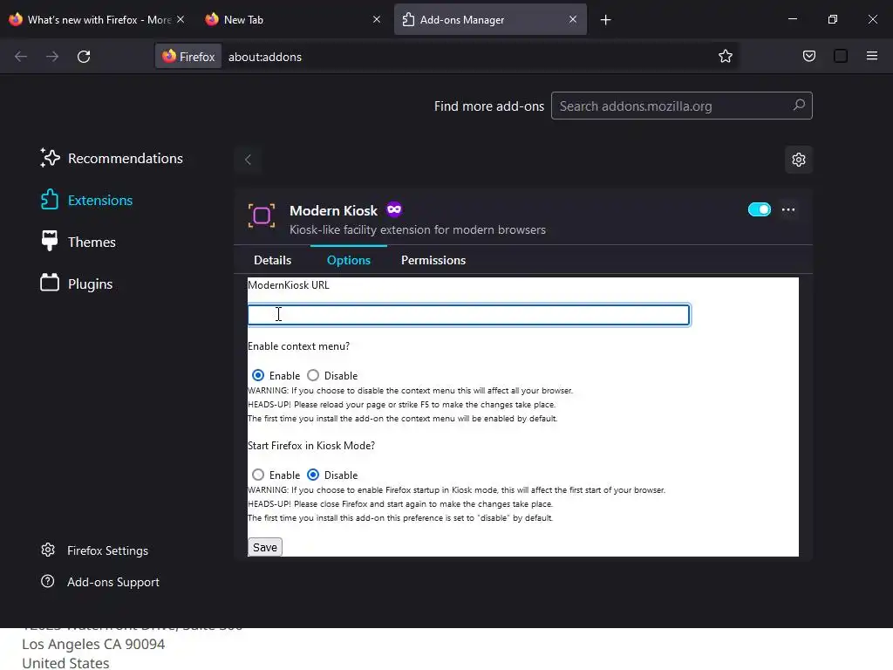Open Plugins in the sidebar

point(77,284)
